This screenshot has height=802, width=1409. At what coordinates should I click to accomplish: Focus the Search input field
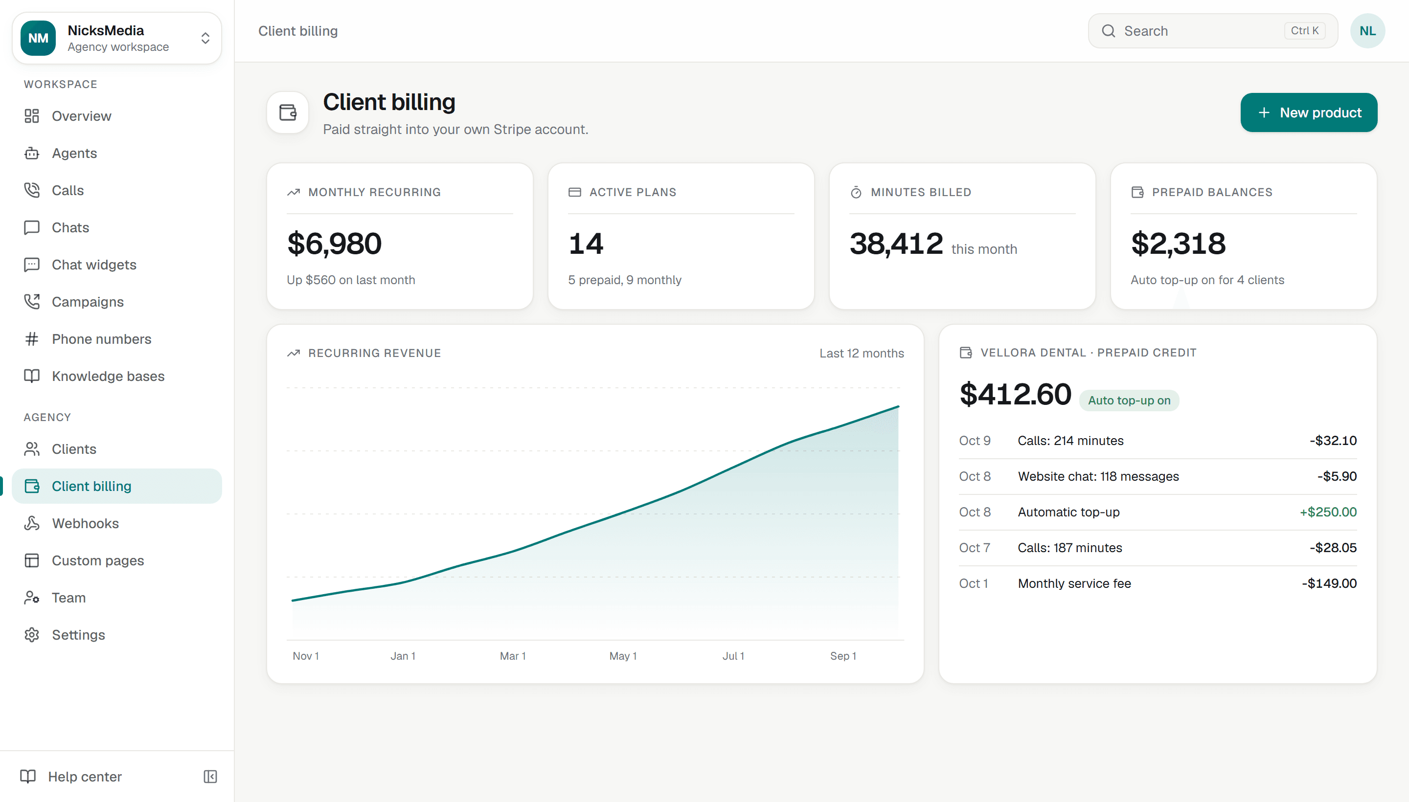coord(1212,31)
